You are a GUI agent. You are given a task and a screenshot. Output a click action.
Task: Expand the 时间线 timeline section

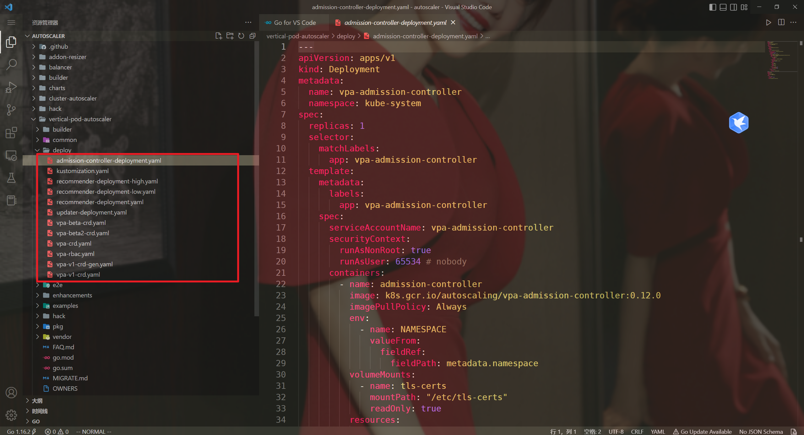pyautogui.click(x=141, y=411)
